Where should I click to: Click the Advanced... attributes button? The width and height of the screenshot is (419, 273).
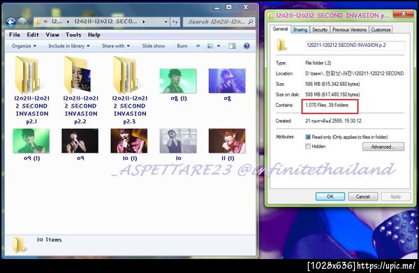pyautogui.click(x=383, y=147)
